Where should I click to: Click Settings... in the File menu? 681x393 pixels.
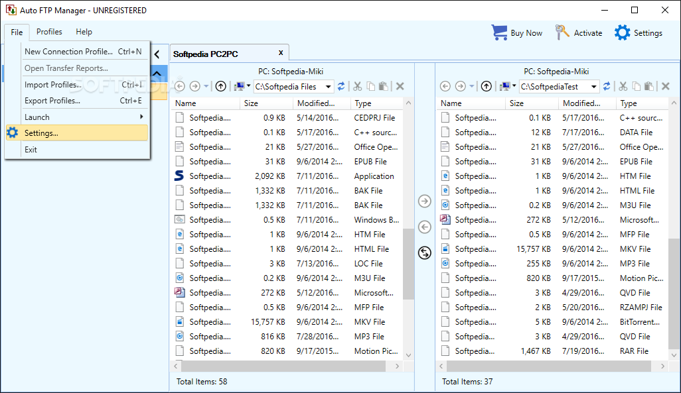pos(77,133)
